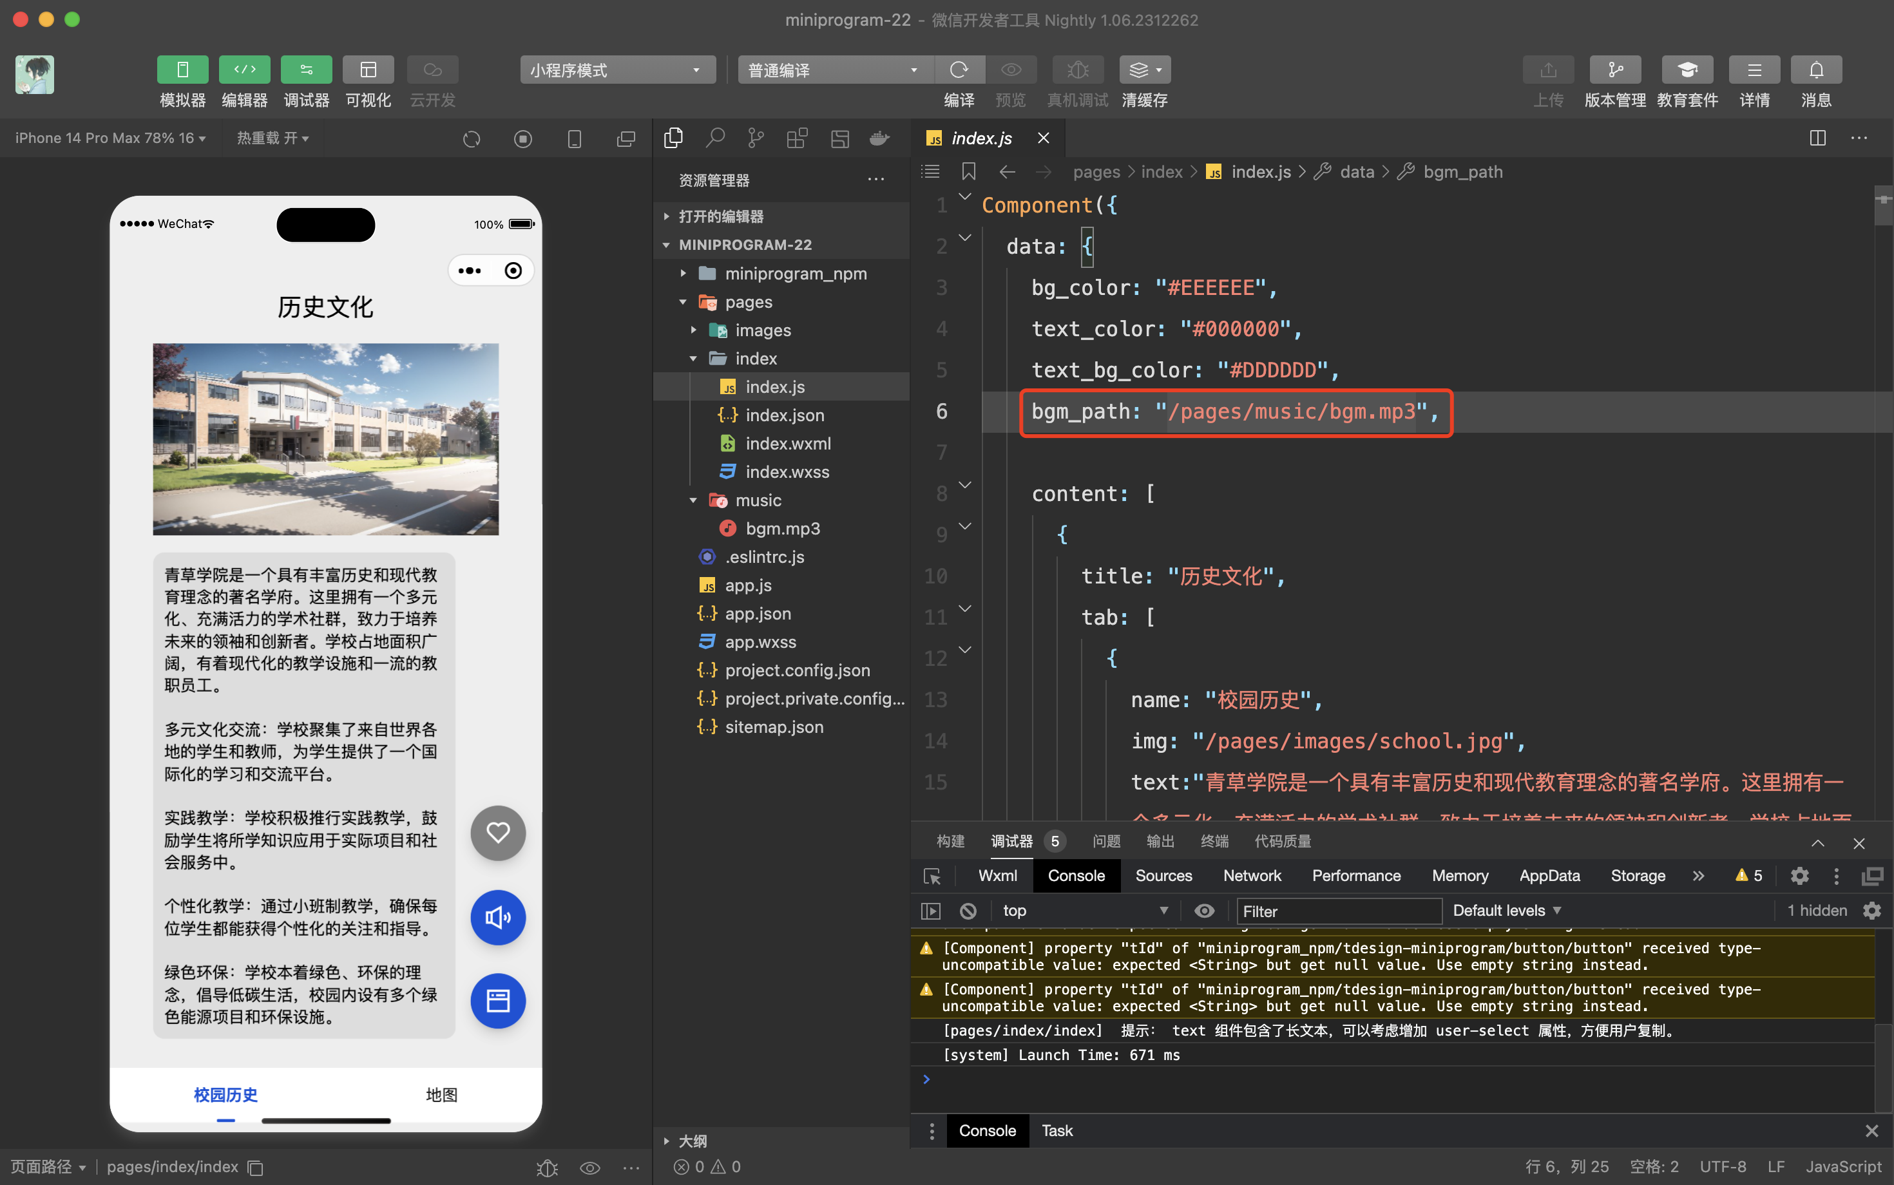Open the Mini Program mode dropdown
This screenshot has width=1894, height=1185.
point(617,70)
